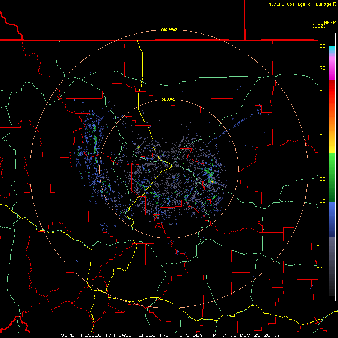Click the 80 value on the dBZ scale
Viewport: 338px width, 338px height.
(x=323, y=46)
